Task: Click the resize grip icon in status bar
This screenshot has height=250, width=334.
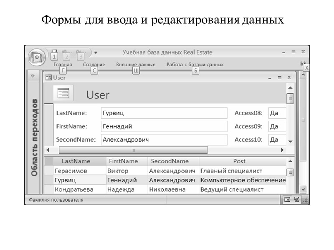Action: coord(306,200)
